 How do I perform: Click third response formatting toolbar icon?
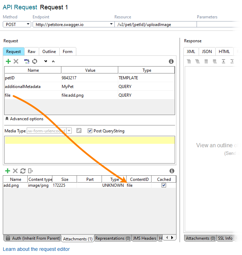(x=206, y=61)
